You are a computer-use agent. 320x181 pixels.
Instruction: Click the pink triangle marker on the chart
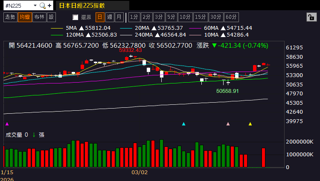[228, 124]
